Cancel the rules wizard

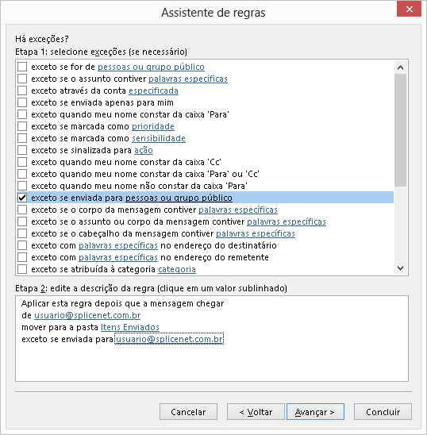[188, 412]
